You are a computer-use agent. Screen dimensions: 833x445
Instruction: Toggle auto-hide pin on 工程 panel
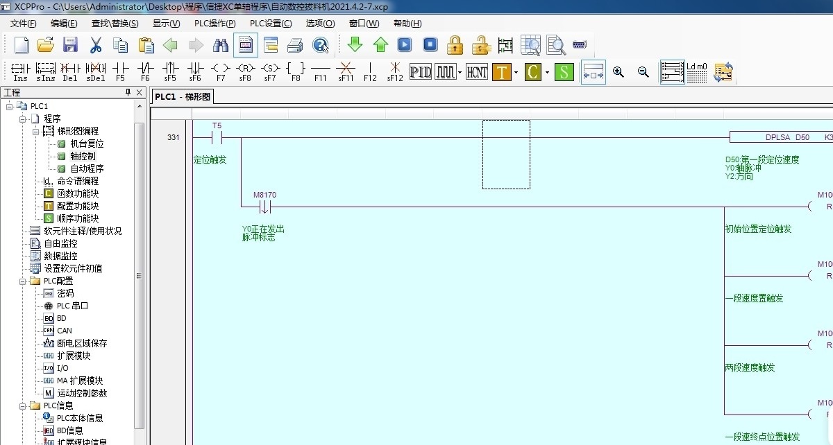[x=128, y=91]
